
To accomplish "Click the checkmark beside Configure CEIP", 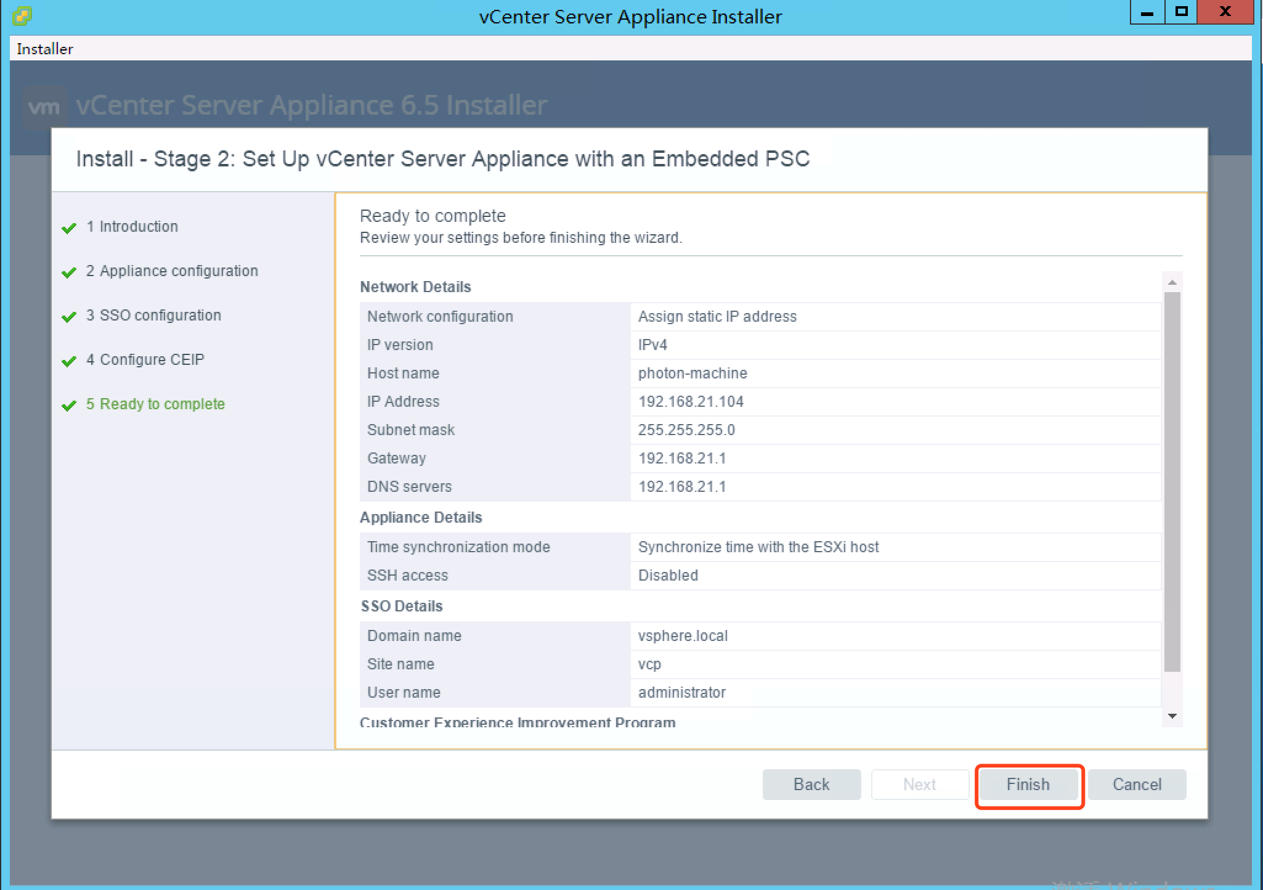I will pos(69,361).
